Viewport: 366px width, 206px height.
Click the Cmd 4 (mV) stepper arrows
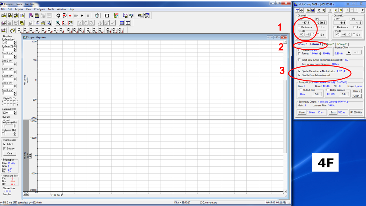tap(15, 72)
